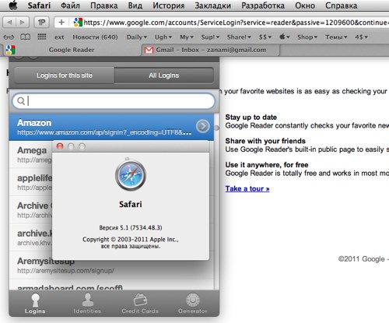
Task: Open the Apple menu
Action: click(13, 5)
